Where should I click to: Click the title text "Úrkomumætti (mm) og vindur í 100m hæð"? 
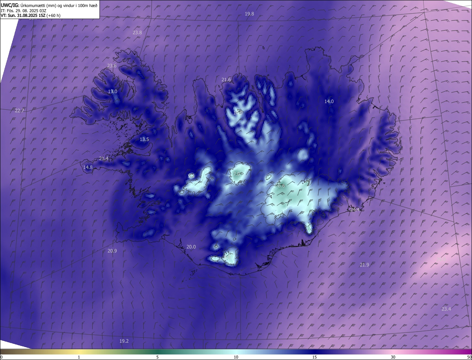(59, 5)
